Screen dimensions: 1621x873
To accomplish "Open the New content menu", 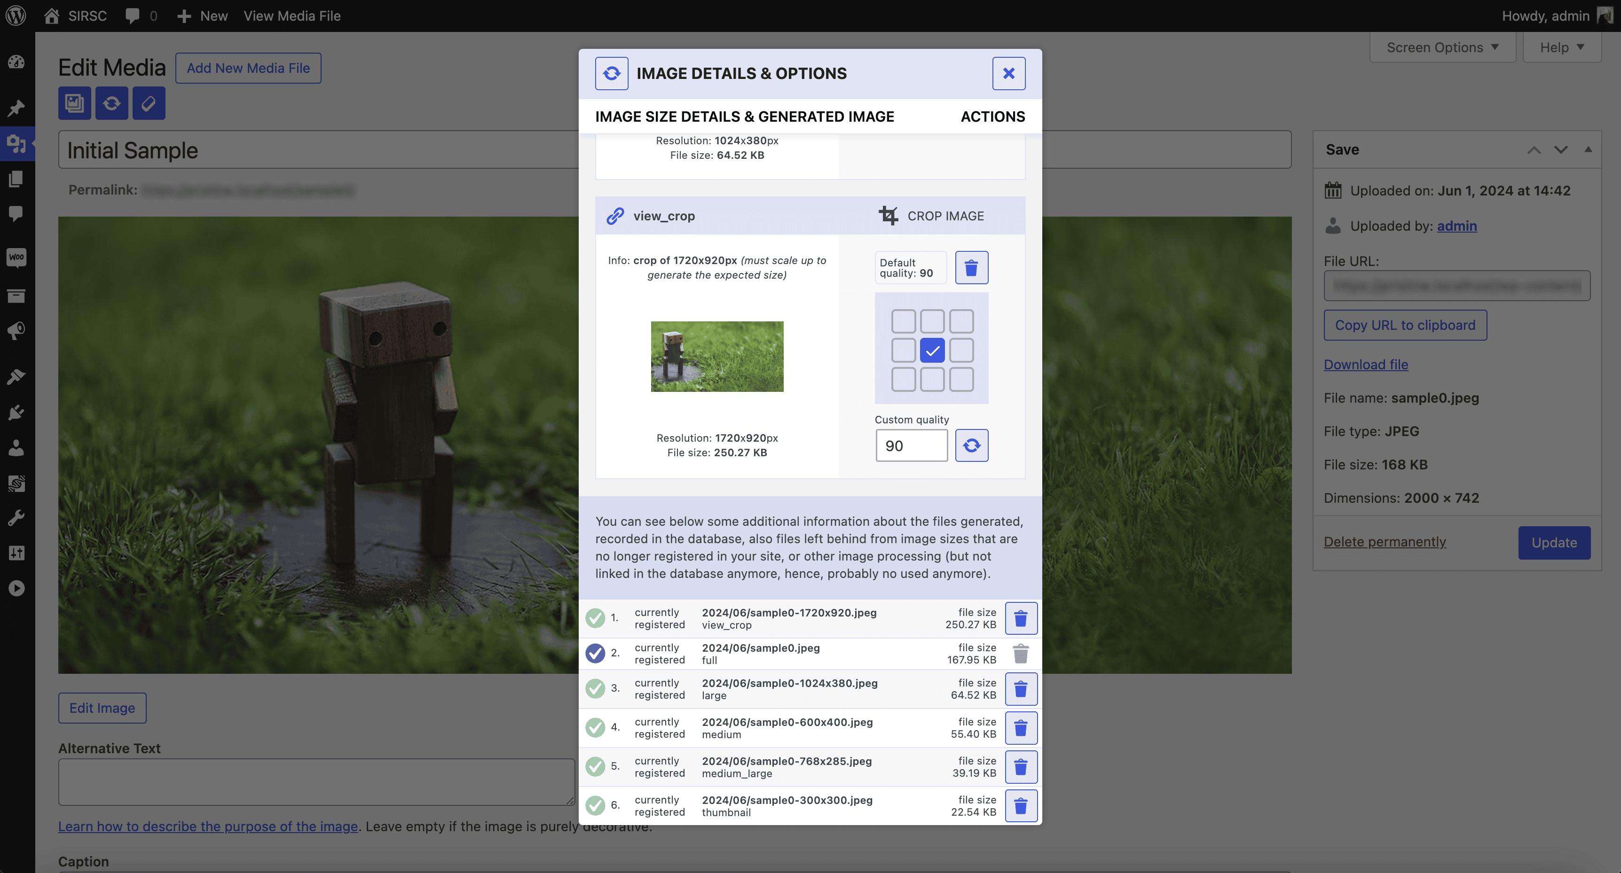I will 202,16.
